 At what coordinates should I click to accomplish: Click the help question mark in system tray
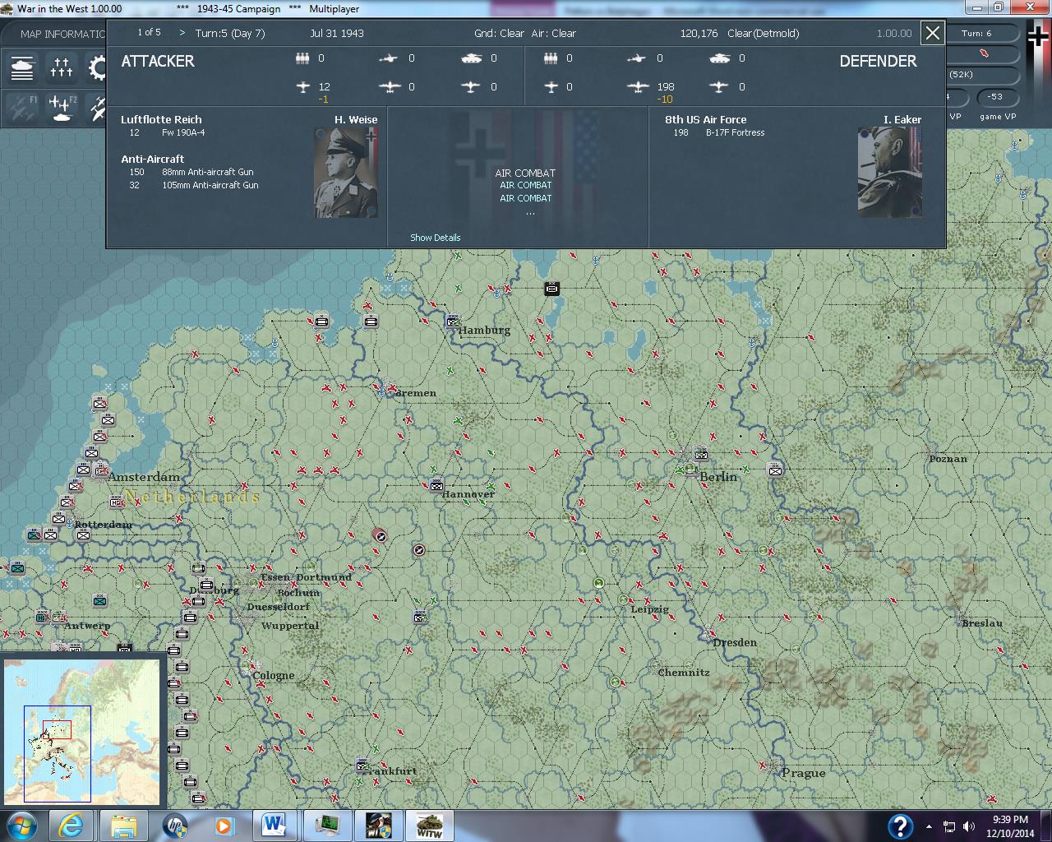[x=900, y=826]
